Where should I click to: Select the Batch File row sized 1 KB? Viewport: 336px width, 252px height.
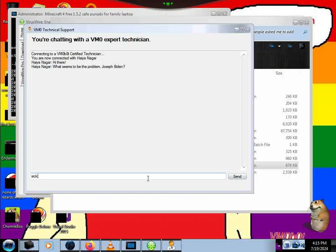point(276,145)
